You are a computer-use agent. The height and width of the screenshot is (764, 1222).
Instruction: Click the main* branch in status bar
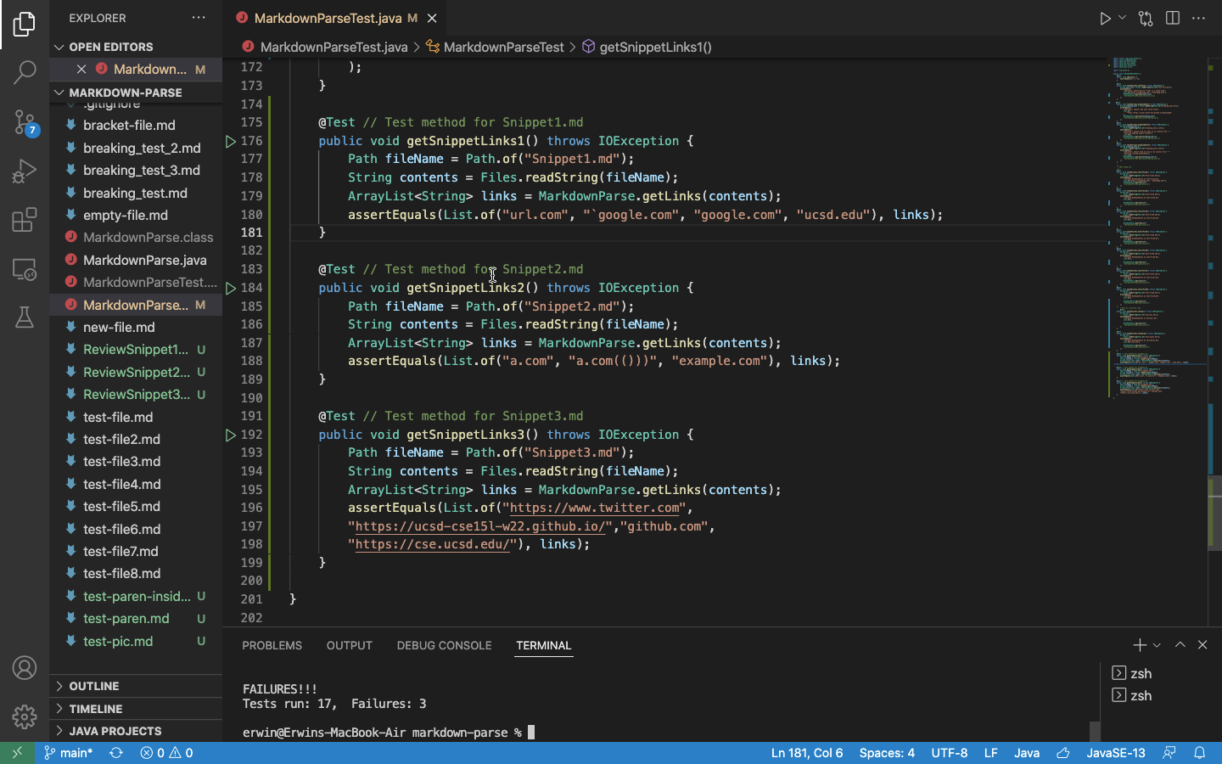click(68, 753)
